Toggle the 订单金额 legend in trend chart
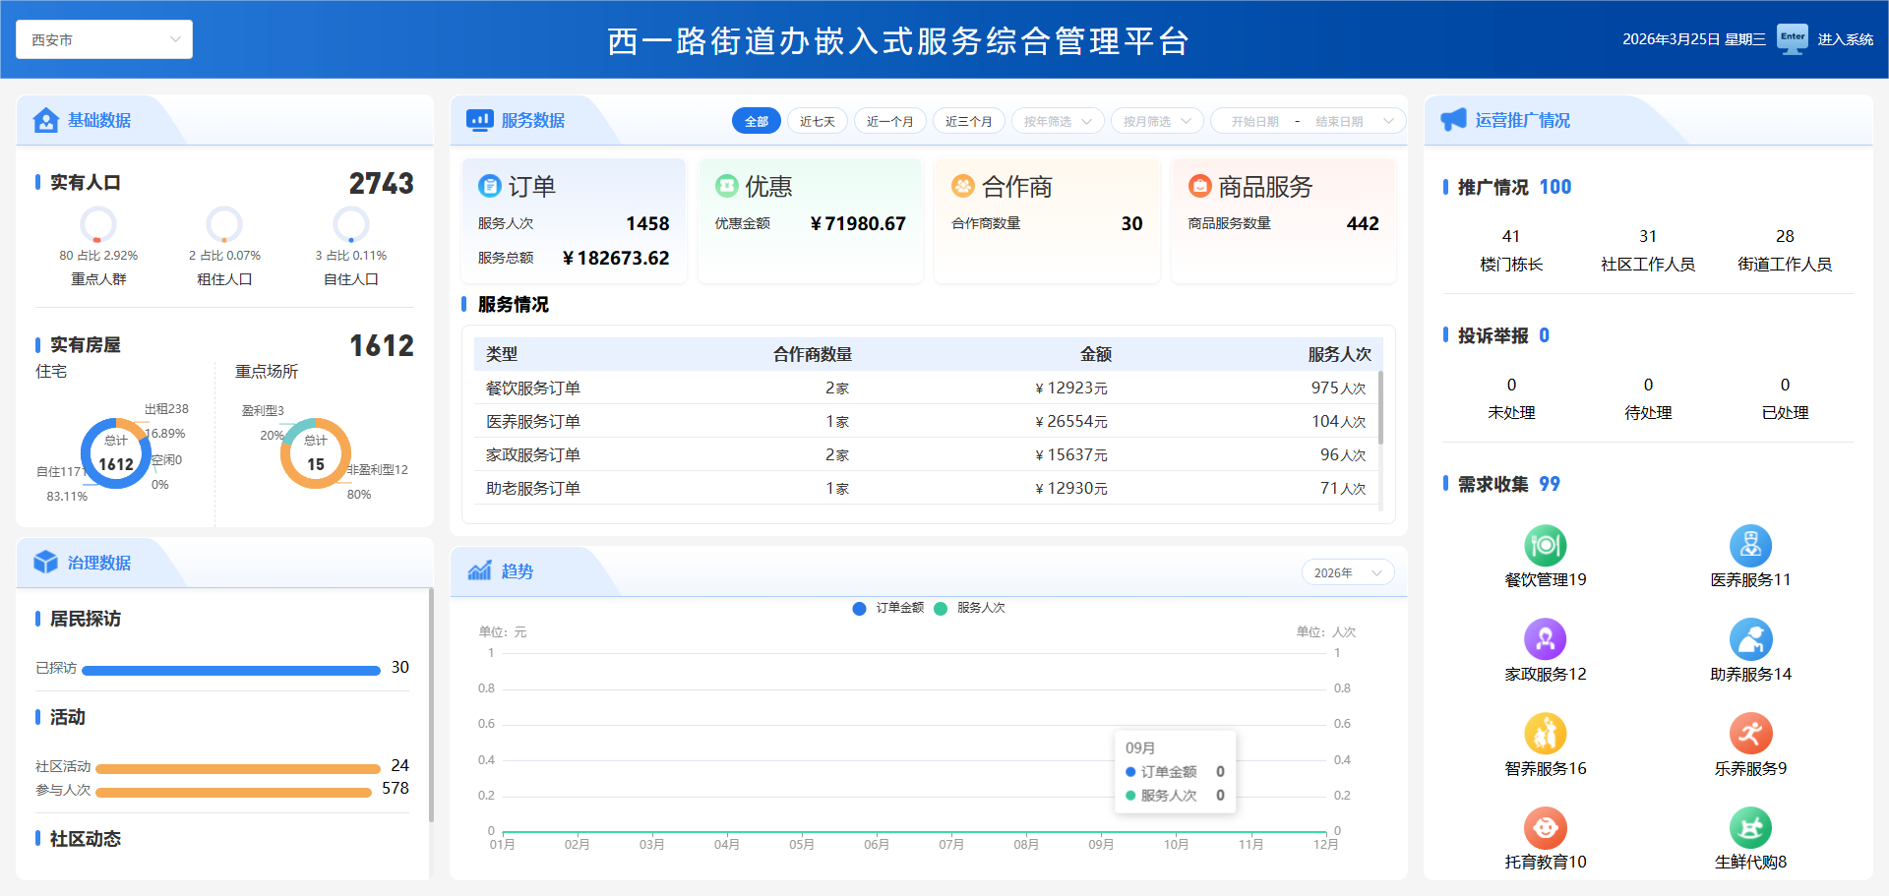The width and height of the screenshot is (1889, 896). [890, 608]
